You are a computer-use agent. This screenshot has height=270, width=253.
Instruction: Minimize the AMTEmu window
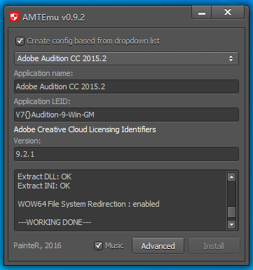pos(202,13)
